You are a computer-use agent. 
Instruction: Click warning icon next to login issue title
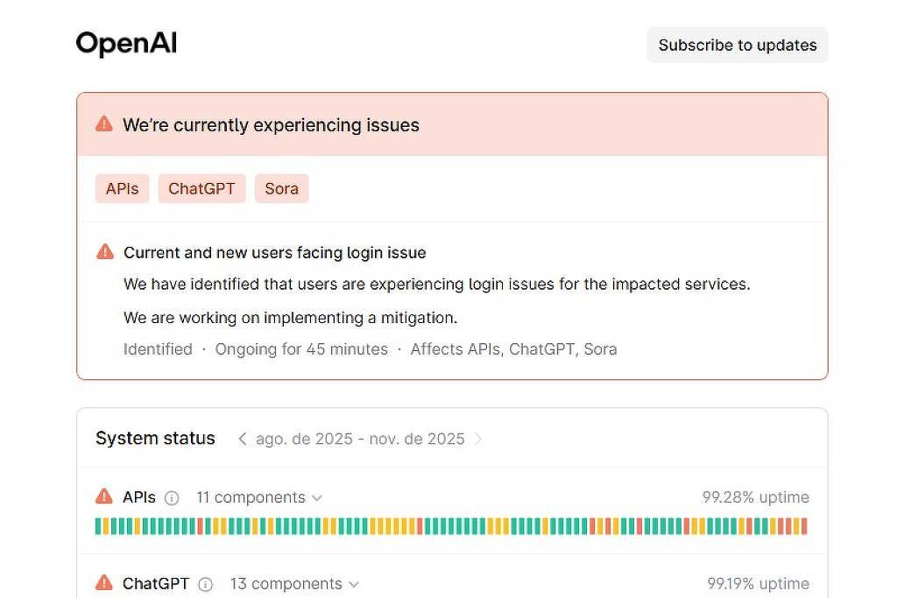click(x=105, y=252)
